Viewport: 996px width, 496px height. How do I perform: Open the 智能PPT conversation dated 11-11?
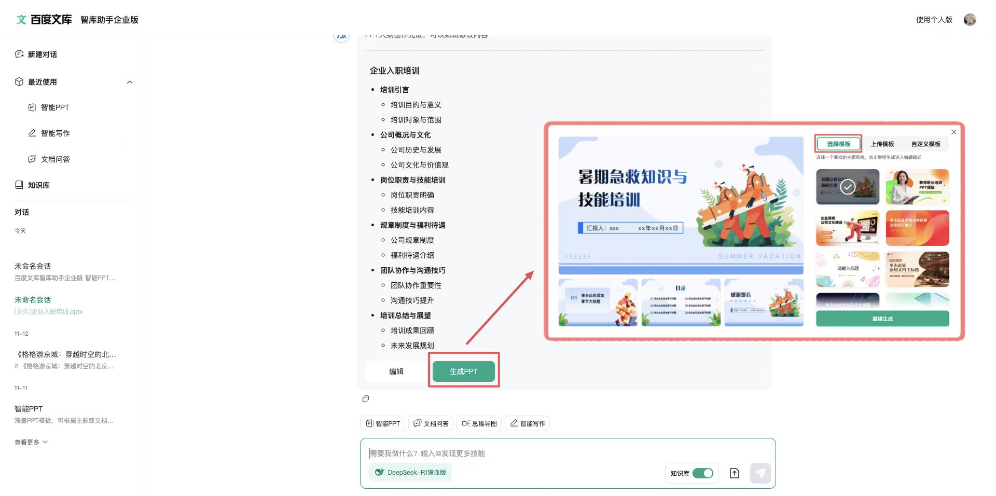click(x=64, y=414)
